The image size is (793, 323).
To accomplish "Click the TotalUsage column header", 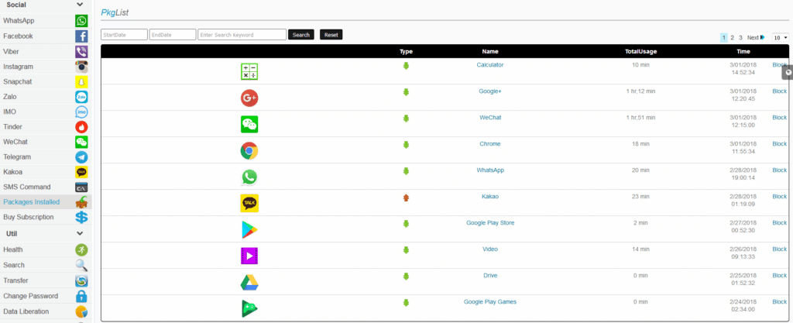I will (x=640, y=51).
